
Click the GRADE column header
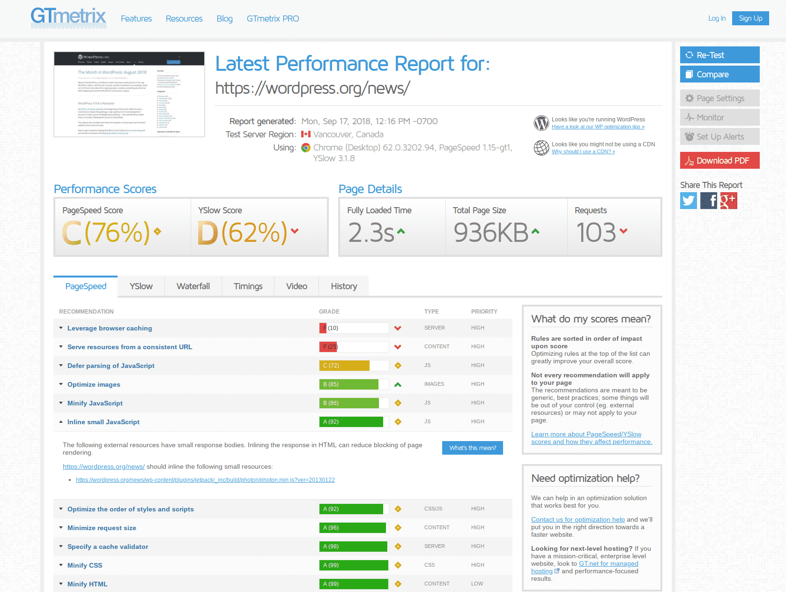(329, 312)
